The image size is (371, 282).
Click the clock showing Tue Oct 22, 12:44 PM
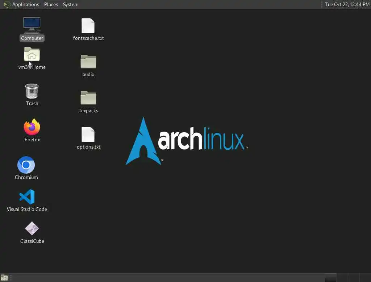(x=347, y=4)
